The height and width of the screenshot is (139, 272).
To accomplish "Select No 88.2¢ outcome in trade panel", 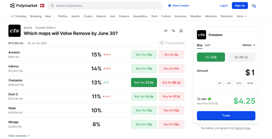I will click(x=241, y=57).
